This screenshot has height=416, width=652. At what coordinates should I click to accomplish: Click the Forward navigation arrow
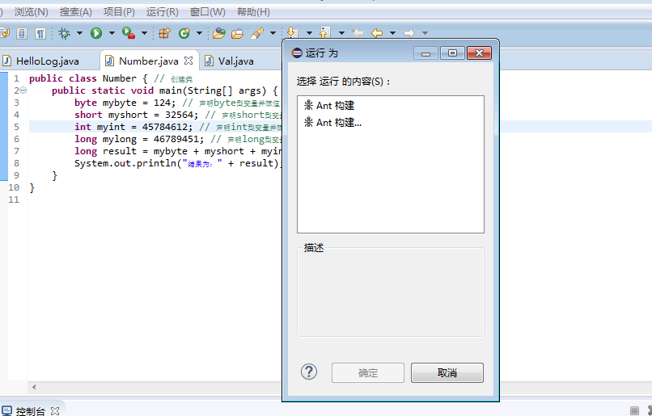[409, 33]
